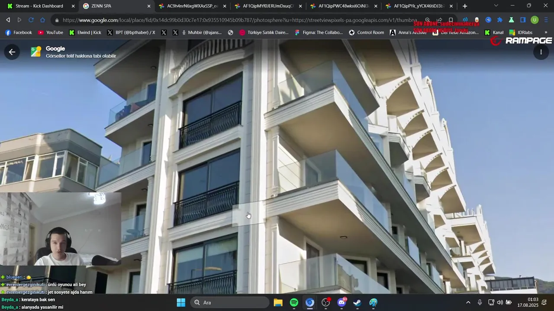The height and width of the screenshot is (311, 554).
Task: Open the notification bell in taskbar
Action: tap(544, 302)
